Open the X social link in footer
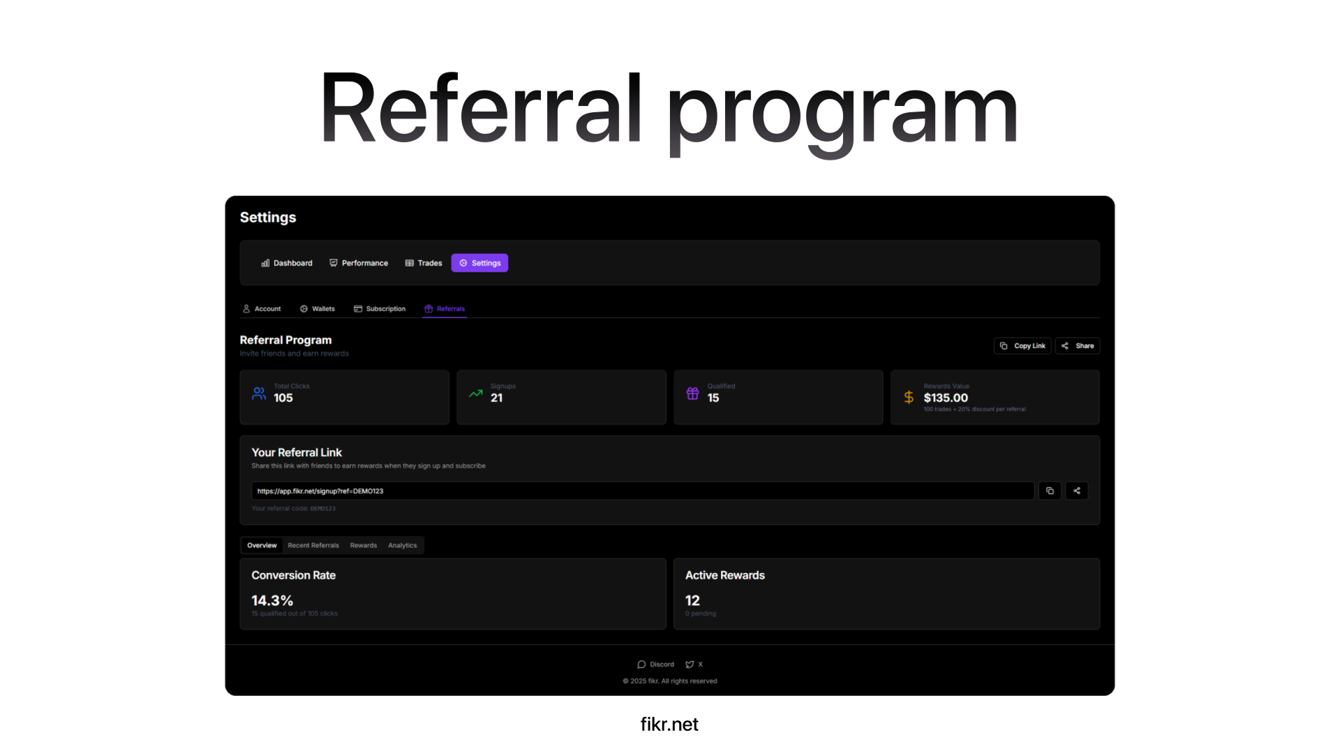The width and height of the screenshot is (1340, 753). [x=694, y=664]
